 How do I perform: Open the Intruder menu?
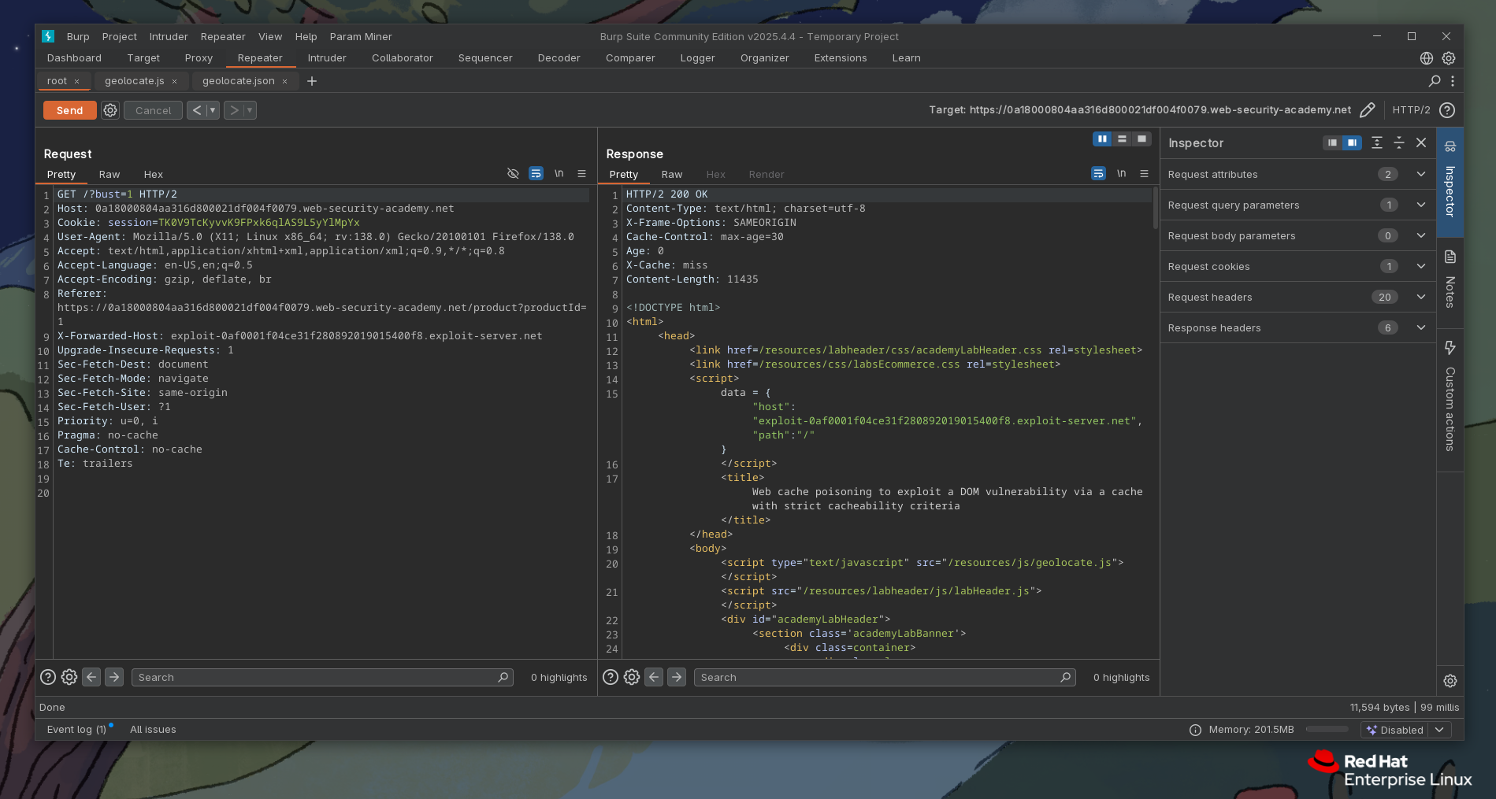tap(169, 36)
